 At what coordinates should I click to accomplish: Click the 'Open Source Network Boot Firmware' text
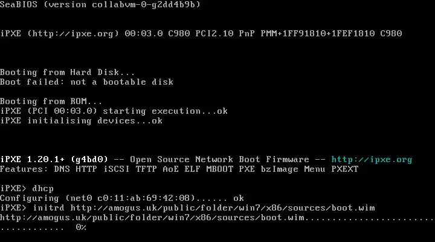[x=219, y=160]
